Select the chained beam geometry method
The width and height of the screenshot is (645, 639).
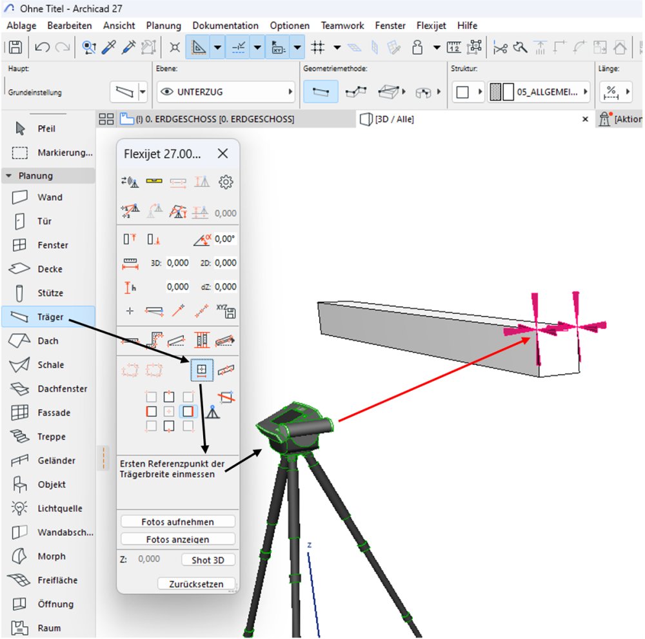356,92
